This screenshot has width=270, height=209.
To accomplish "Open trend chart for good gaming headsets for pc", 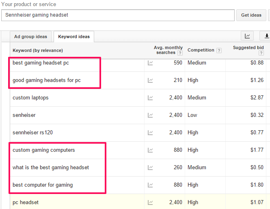I will [150, 80].
